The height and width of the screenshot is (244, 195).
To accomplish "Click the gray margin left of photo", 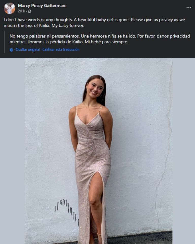I will point(13,151).
